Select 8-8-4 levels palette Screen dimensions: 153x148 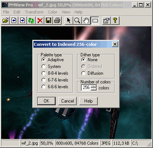[55, 73]
